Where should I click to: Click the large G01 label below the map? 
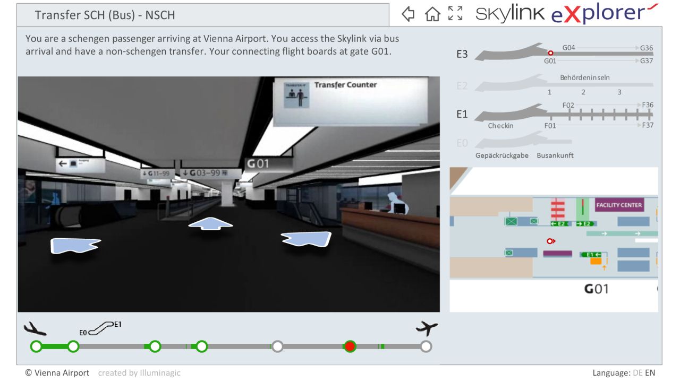[x=596, y=289]
